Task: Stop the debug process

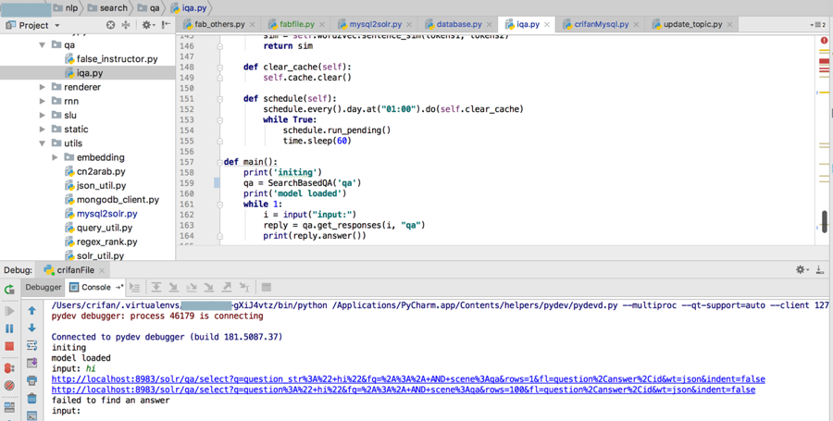Action: [x=9, y=347]
